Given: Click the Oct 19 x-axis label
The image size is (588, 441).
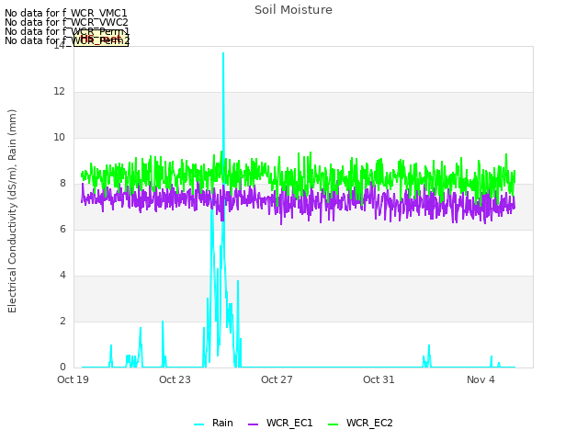Looking at the screenshot, I should click(73, 379).
